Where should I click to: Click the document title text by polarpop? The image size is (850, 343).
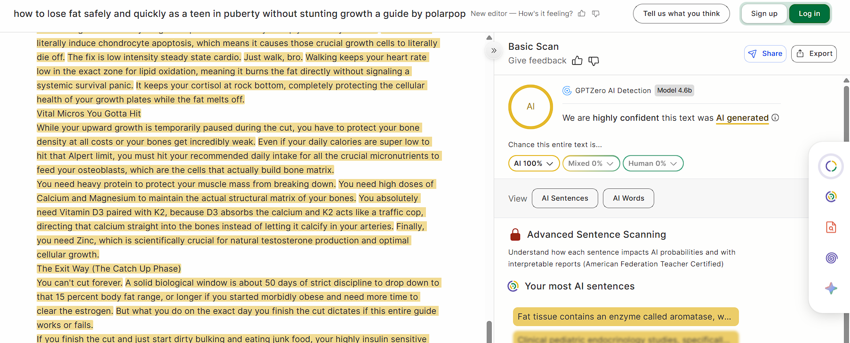pyautogui.click(x=240, y=14)
